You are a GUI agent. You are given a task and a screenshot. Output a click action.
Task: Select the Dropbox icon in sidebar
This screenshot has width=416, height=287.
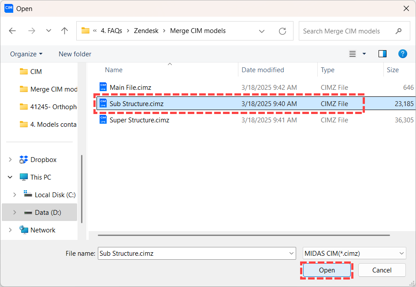click(24, 160)
